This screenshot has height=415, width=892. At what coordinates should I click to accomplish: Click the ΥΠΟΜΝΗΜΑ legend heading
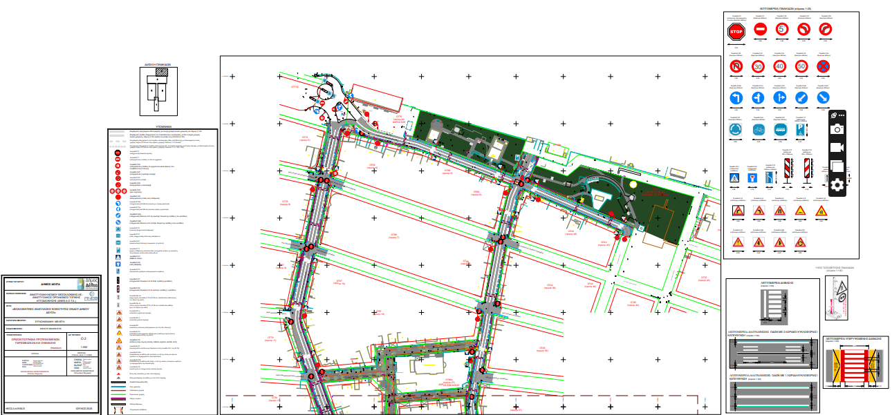click(x=163, y=128)
